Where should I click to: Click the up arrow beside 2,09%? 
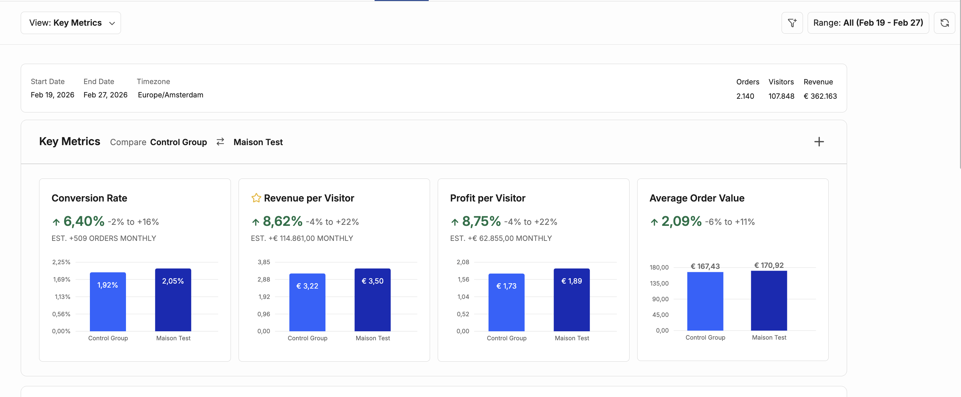pyautogui.click(x=654, y=222)
